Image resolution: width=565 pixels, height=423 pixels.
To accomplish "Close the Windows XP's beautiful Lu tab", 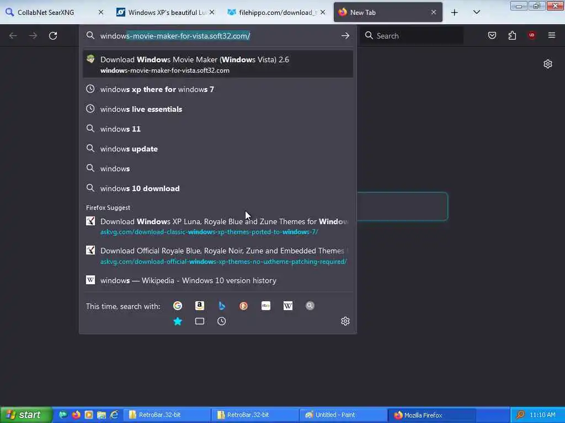I will click(212, 12).
